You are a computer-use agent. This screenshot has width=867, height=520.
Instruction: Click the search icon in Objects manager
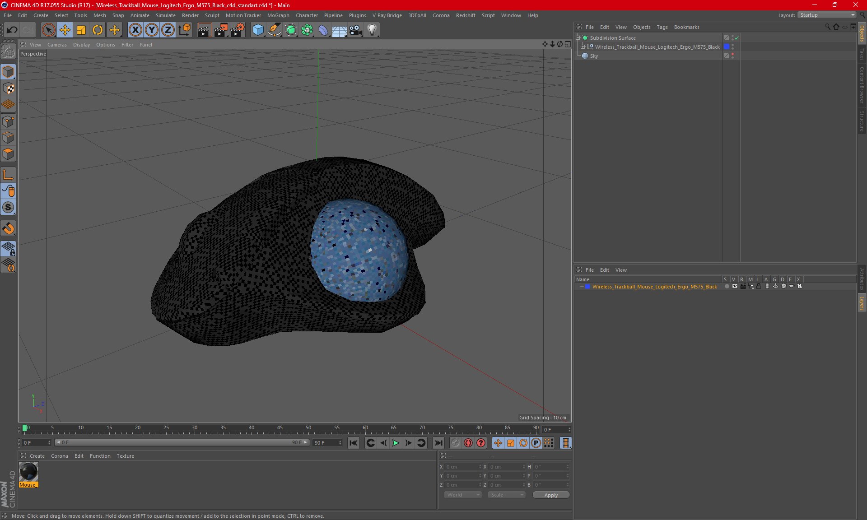tap(827, 27)
